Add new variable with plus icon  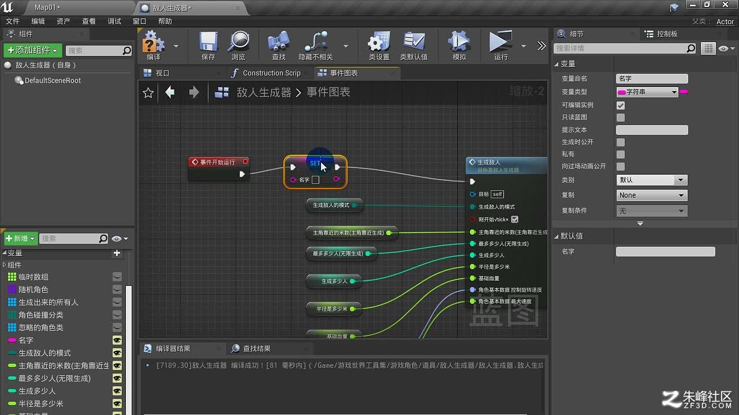pos(117,253)
